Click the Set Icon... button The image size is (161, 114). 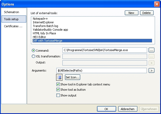pos(72,77)
